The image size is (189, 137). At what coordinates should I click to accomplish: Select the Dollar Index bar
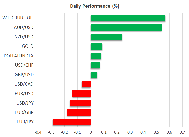pos(96,56)
